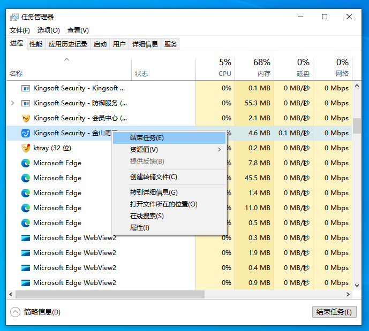Screen dimensions: 369x331
Task: Switch to the 用户 tab
Action: [119, 44]
